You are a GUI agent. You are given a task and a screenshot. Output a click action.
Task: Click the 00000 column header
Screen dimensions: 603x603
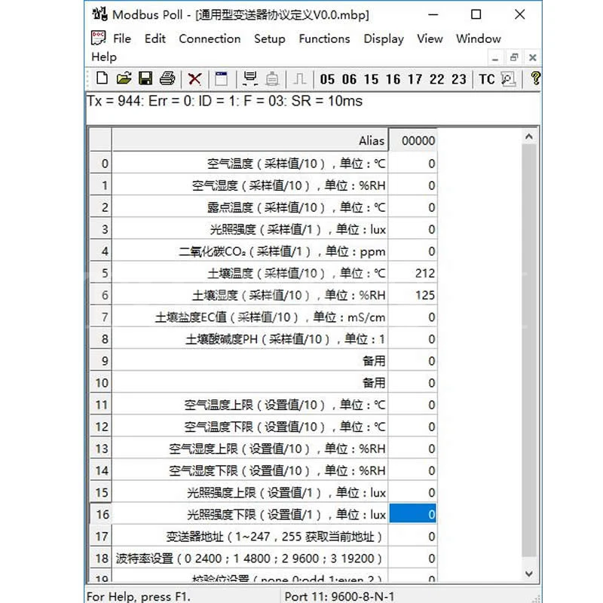412,140
